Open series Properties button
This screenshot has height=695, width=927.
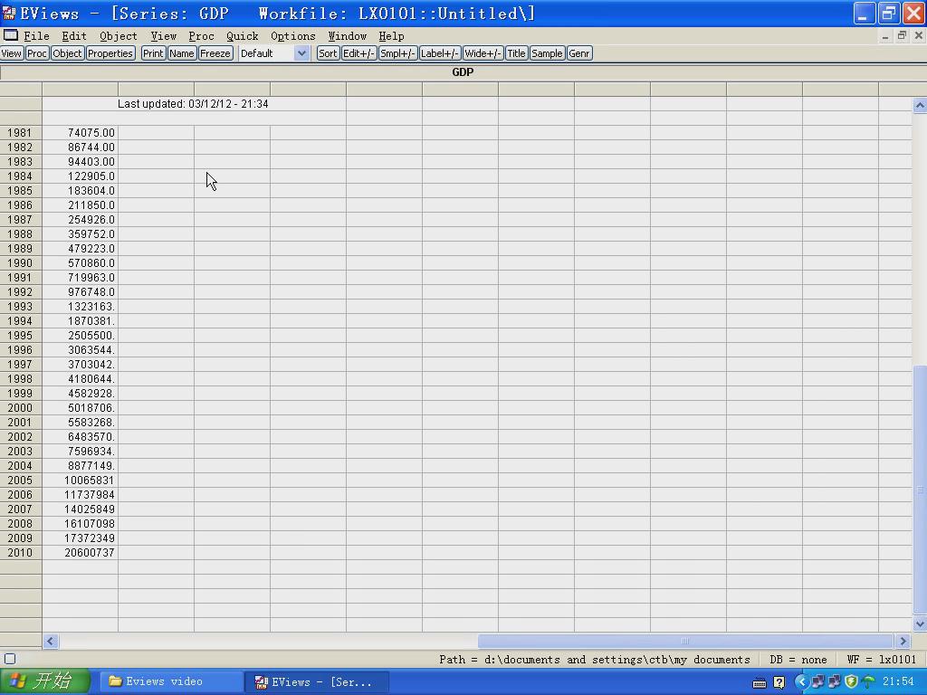[x=110, y=53]
